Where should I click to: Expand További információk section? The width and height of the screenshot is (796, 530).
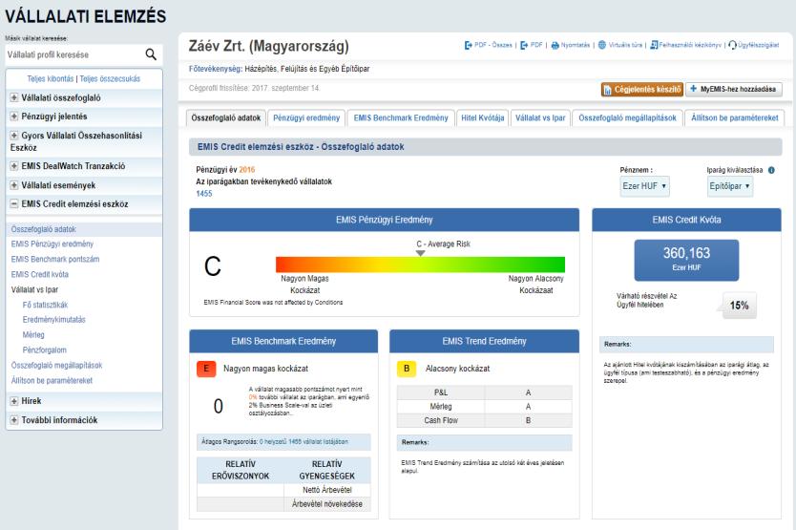click(14, 420)
